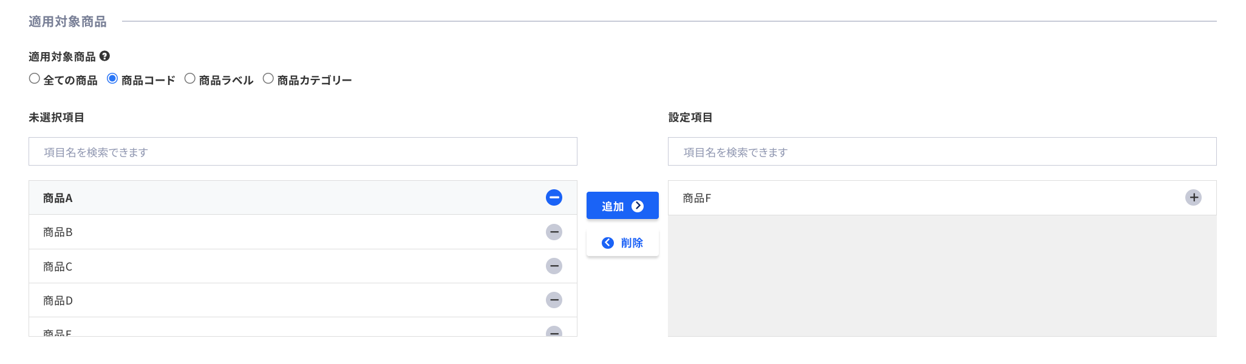
Task: Click the minus icon beside 商品B
Action: 553,232
